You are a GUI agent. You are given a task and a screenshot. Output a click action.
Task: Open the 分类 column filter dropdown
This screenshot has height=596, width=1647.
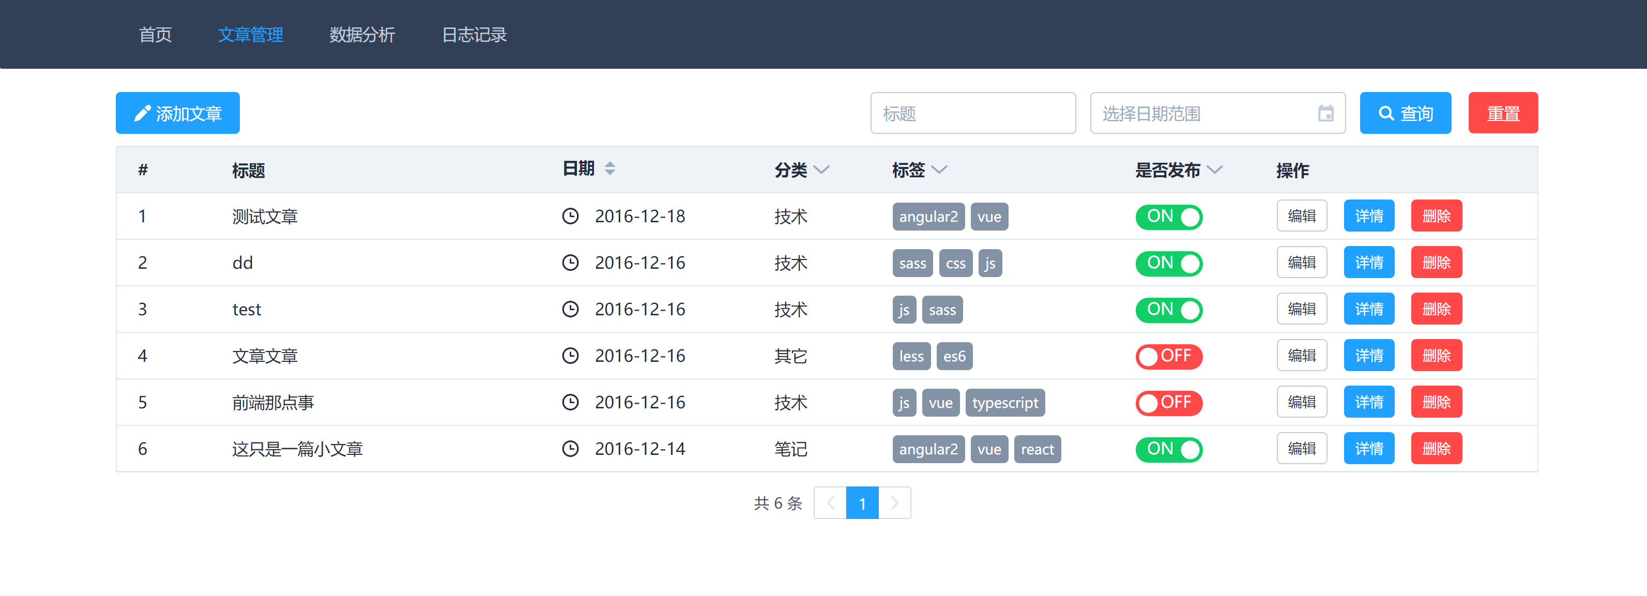[821, 170]
